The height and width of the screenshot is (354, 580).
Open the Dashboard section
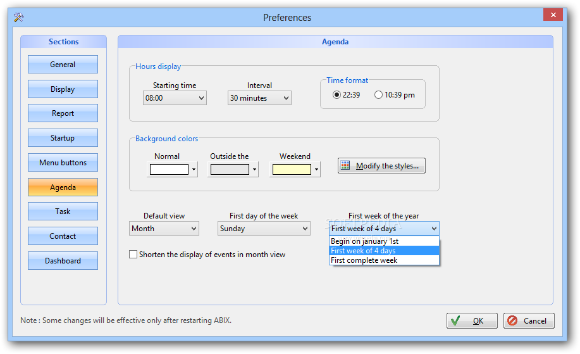pos(63,261)
